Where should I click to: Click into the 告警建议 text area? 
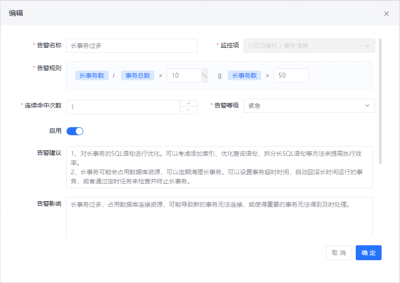pyautogui.click(x=219, y=167)
